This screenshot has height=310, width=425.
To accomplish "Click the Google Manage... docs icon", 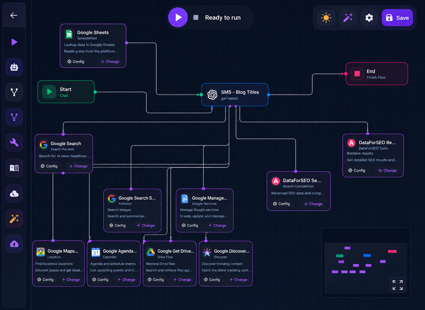I will (x=185, y=199).
